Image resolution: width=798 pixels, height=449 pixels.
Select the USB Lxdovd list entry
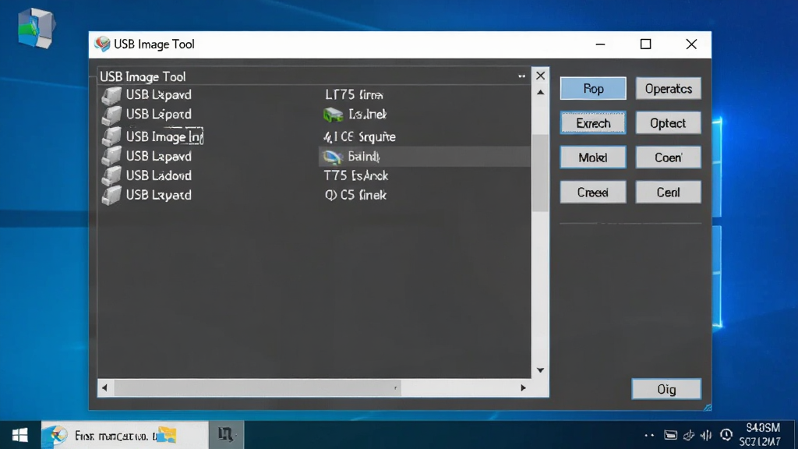[159, 175]
